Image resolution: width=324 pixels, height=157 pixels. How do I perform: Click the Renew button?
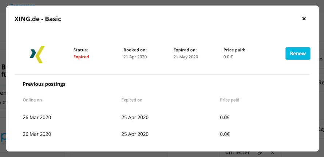(x=298, y=54)
